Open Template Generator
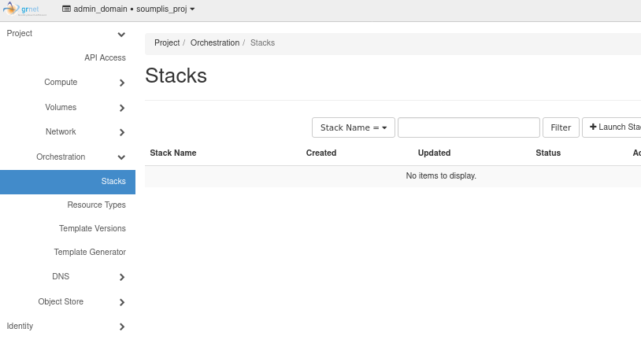The image size is (641, 358). tap(90, 253)
